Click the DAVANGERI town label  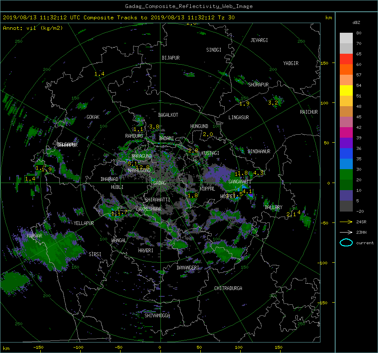188,268
